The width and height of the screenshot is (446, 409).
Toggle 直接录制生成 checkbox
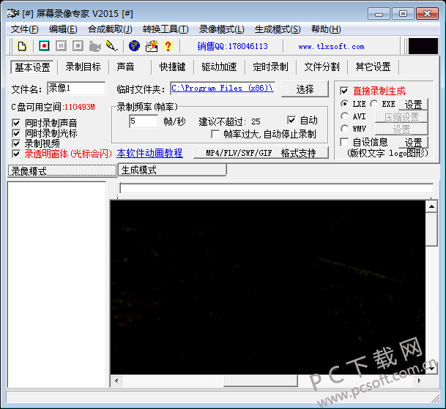click(x=344, y=91)
